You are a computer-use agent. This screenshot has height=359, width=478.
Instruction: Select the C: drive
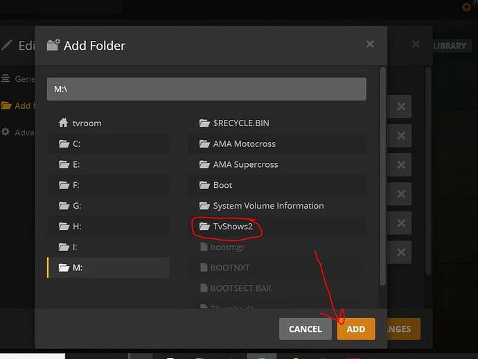pos(108,143)
